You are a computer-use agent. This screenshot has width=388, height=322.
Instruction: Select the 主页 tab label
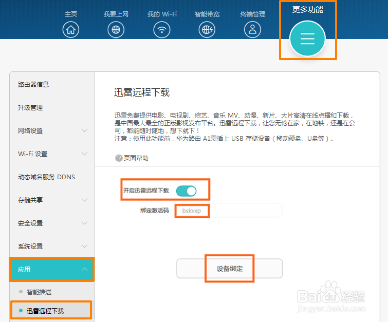click(x=71, y=14)
